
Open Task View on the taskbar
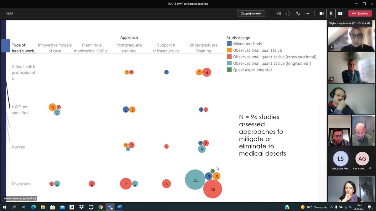[x=23, y=207]
